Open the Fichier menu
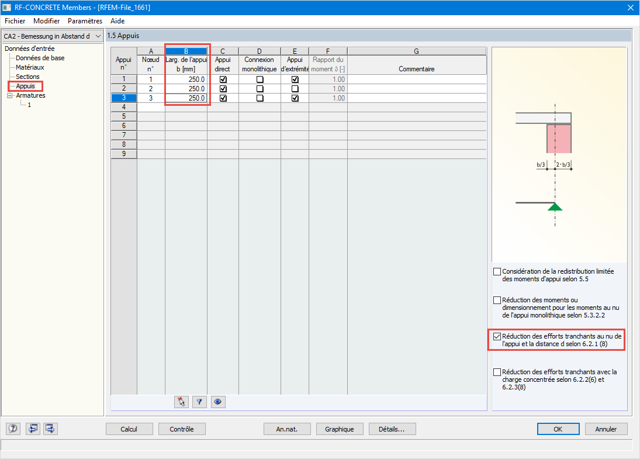 pyautogui.click(x=15, y=21)
